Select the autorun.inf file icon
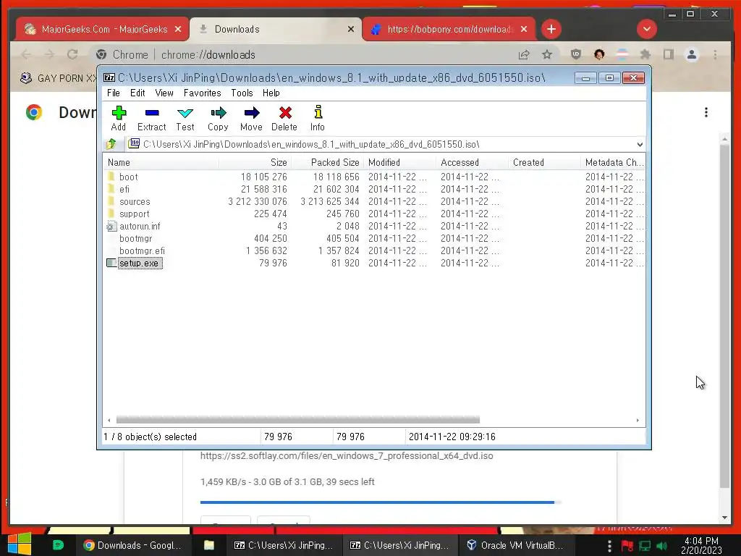 click(111, 227)
